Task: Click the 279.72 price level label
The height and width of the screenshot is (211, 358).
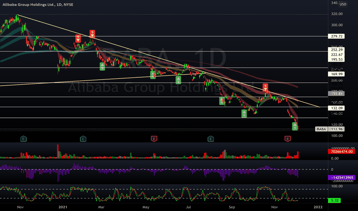Action: point(336,36)
